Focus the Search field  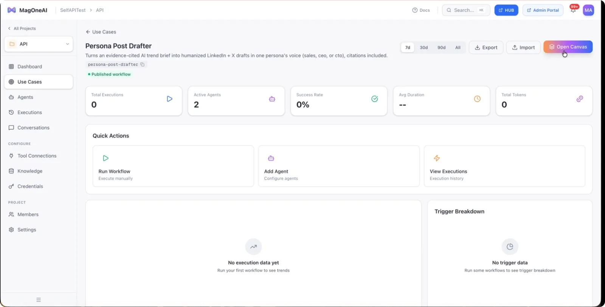tap(466, 10)
